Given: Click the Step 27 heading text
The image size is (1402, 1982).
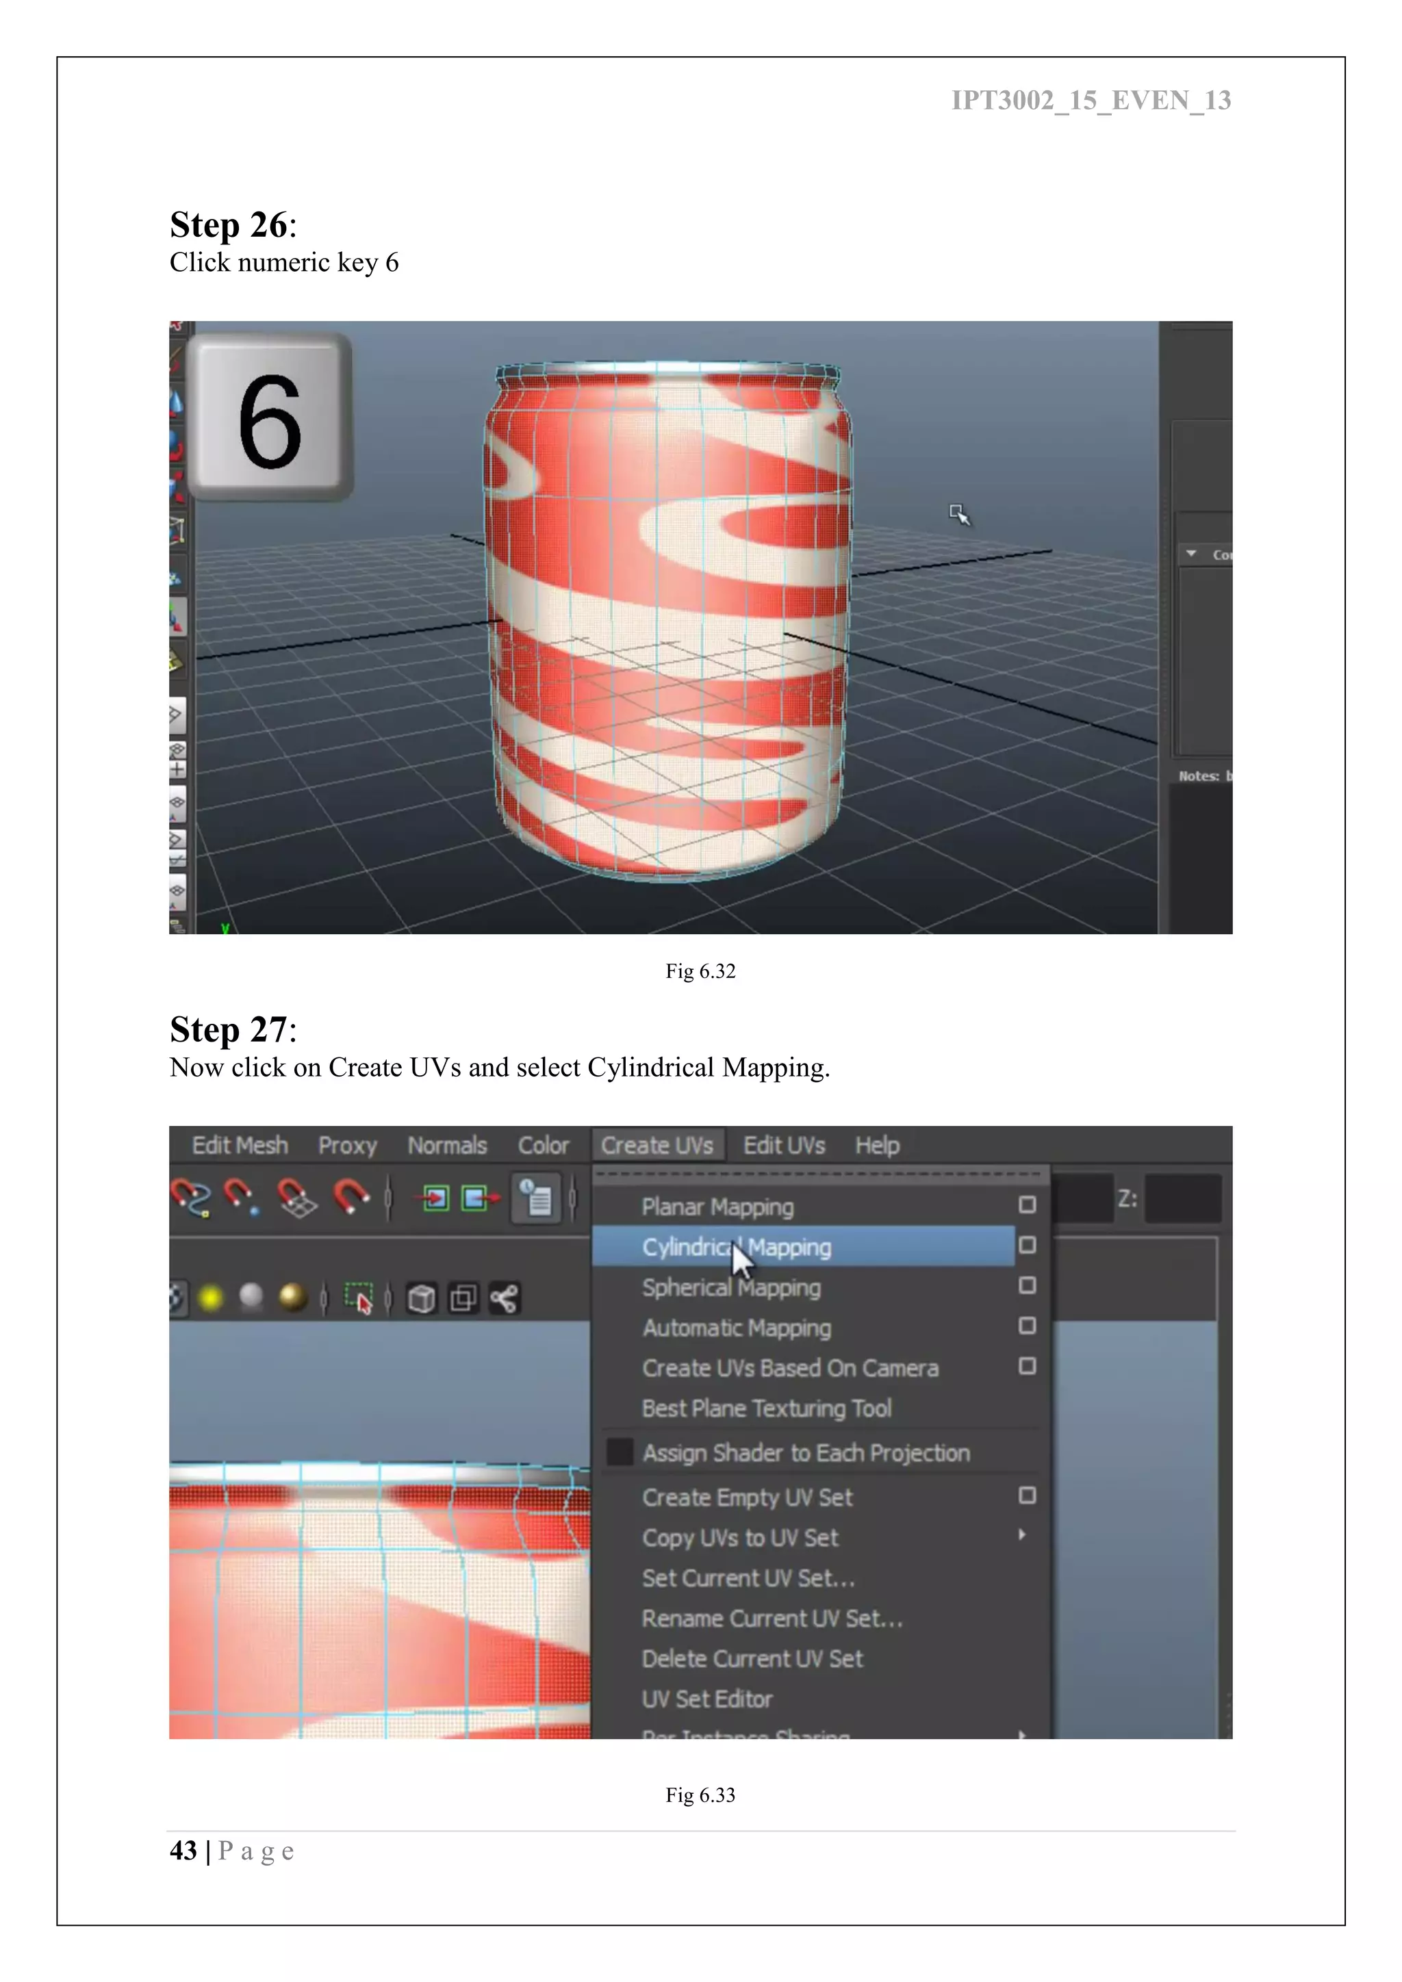Looking at the screenshot, I should click(233, 1029).
